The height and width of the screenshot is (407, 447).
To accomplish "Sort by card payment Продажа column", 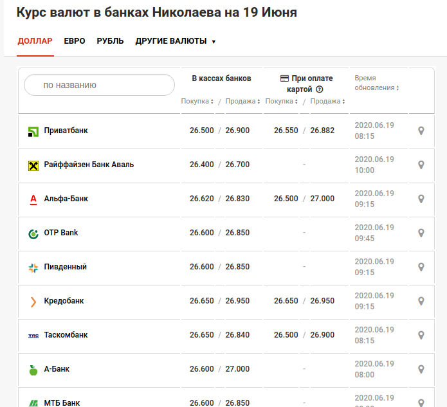I will click(x=327, y=101).
